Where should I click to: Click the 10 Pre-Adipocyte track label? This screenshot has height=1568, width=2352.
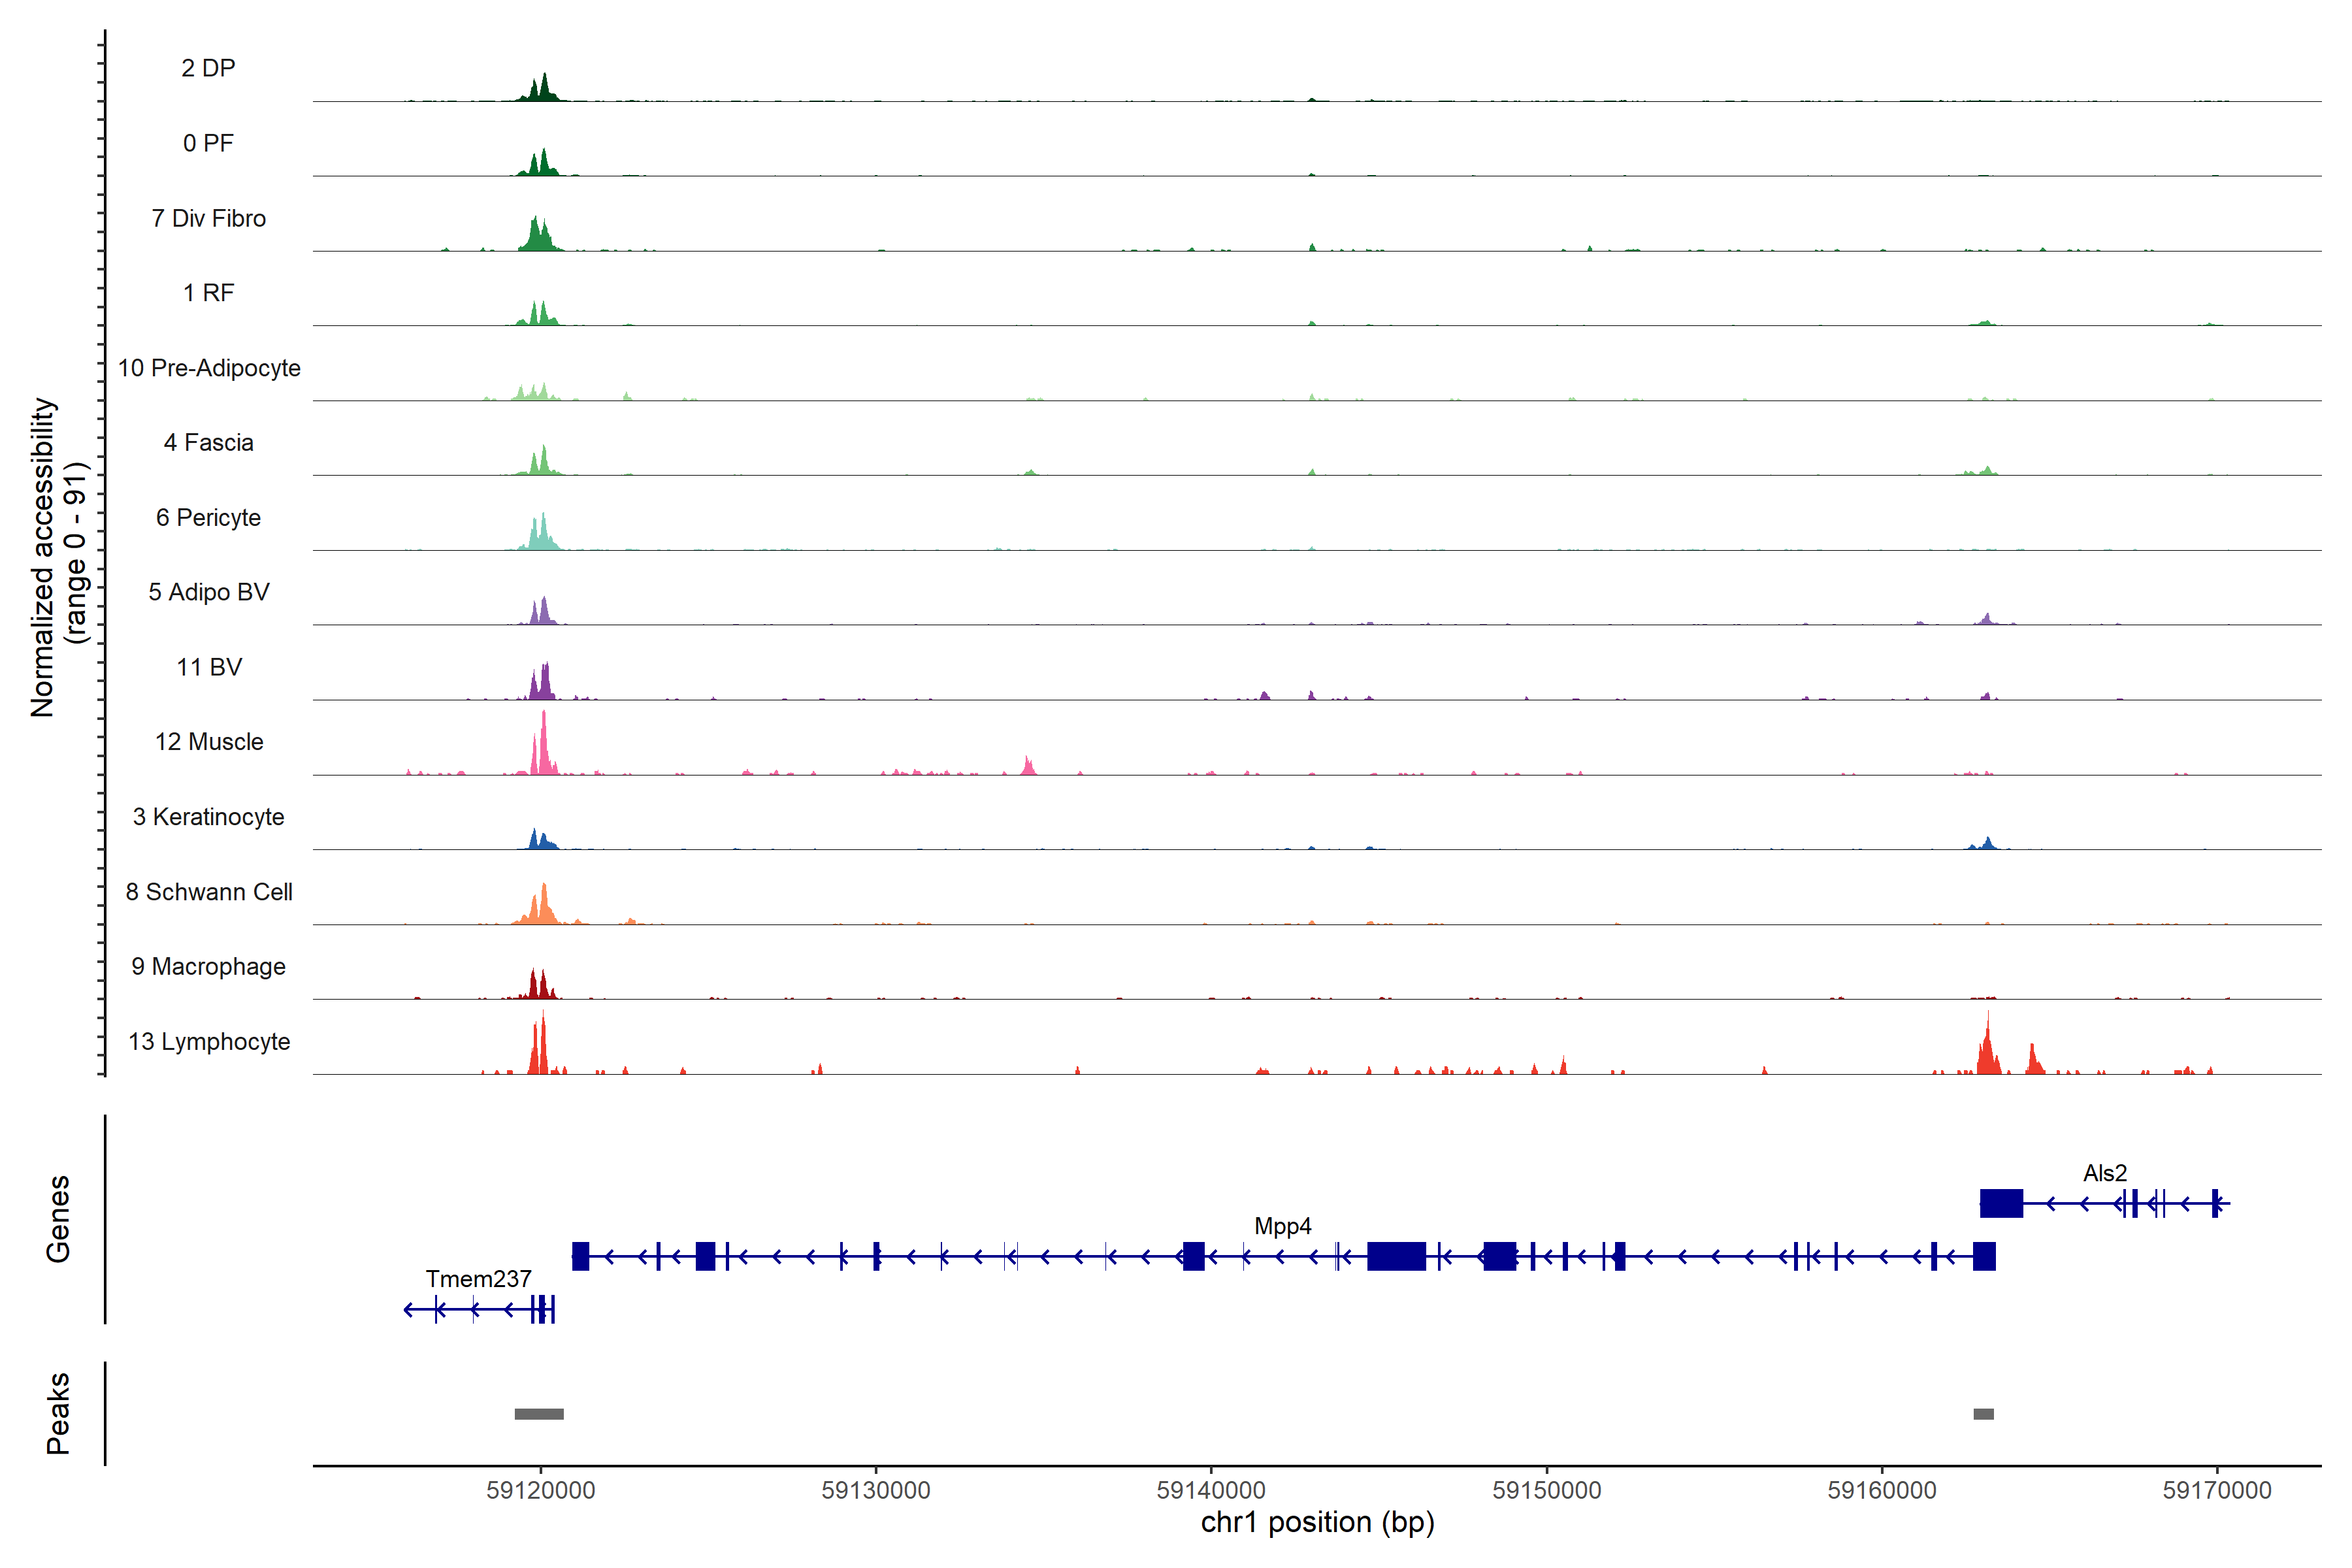209,368
